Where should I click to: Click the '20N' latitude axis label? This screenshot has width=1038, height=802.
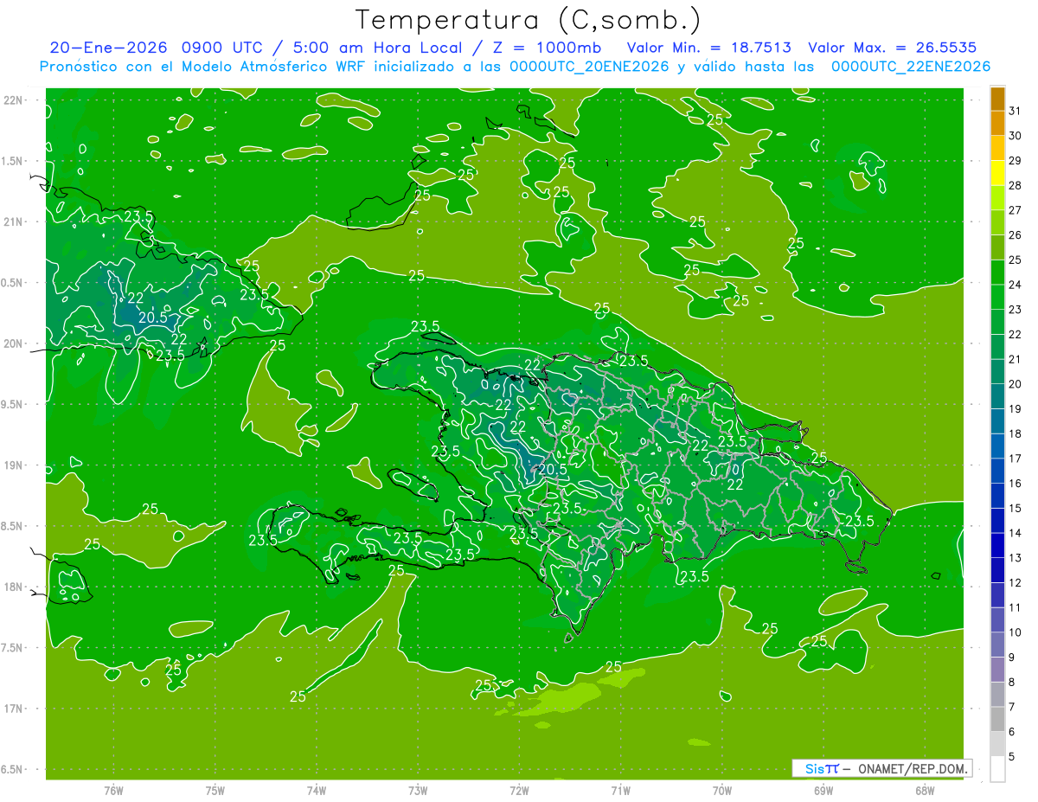[x=13, y=343]
